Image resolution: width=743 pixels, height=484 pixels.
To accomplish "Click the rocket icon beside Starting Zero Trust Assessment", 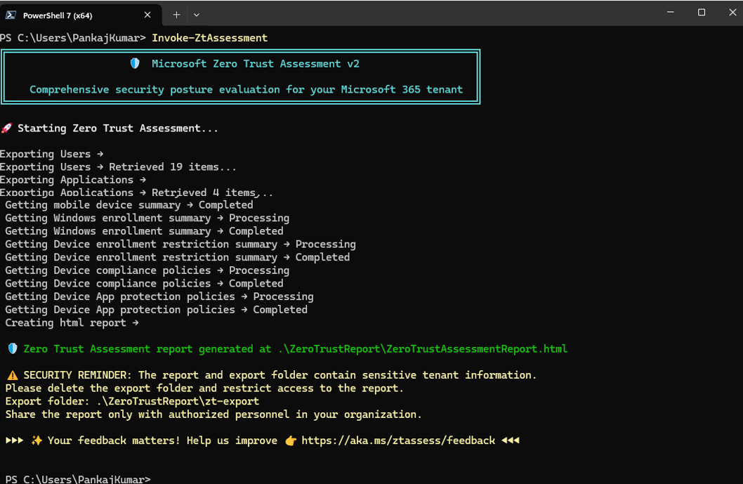I will 6,129.
